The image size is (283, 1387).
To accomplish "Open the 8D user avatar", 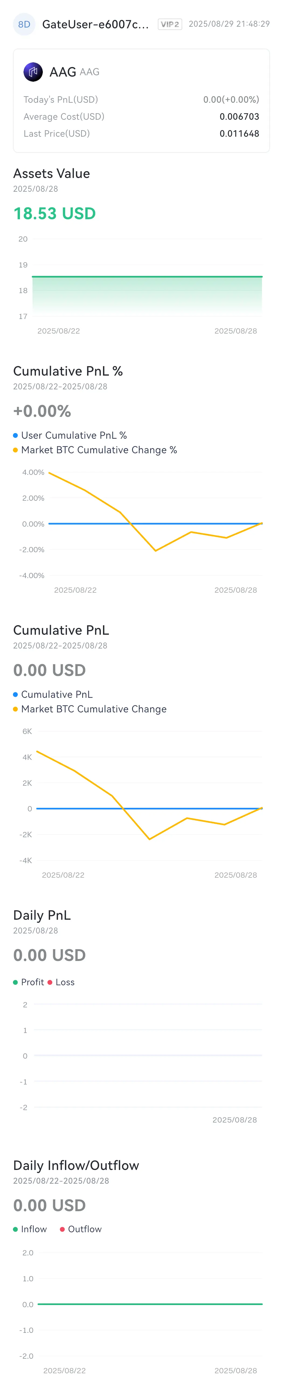I will tap(24, 24).
